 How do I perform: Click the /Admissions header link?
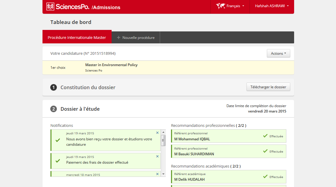106,7
